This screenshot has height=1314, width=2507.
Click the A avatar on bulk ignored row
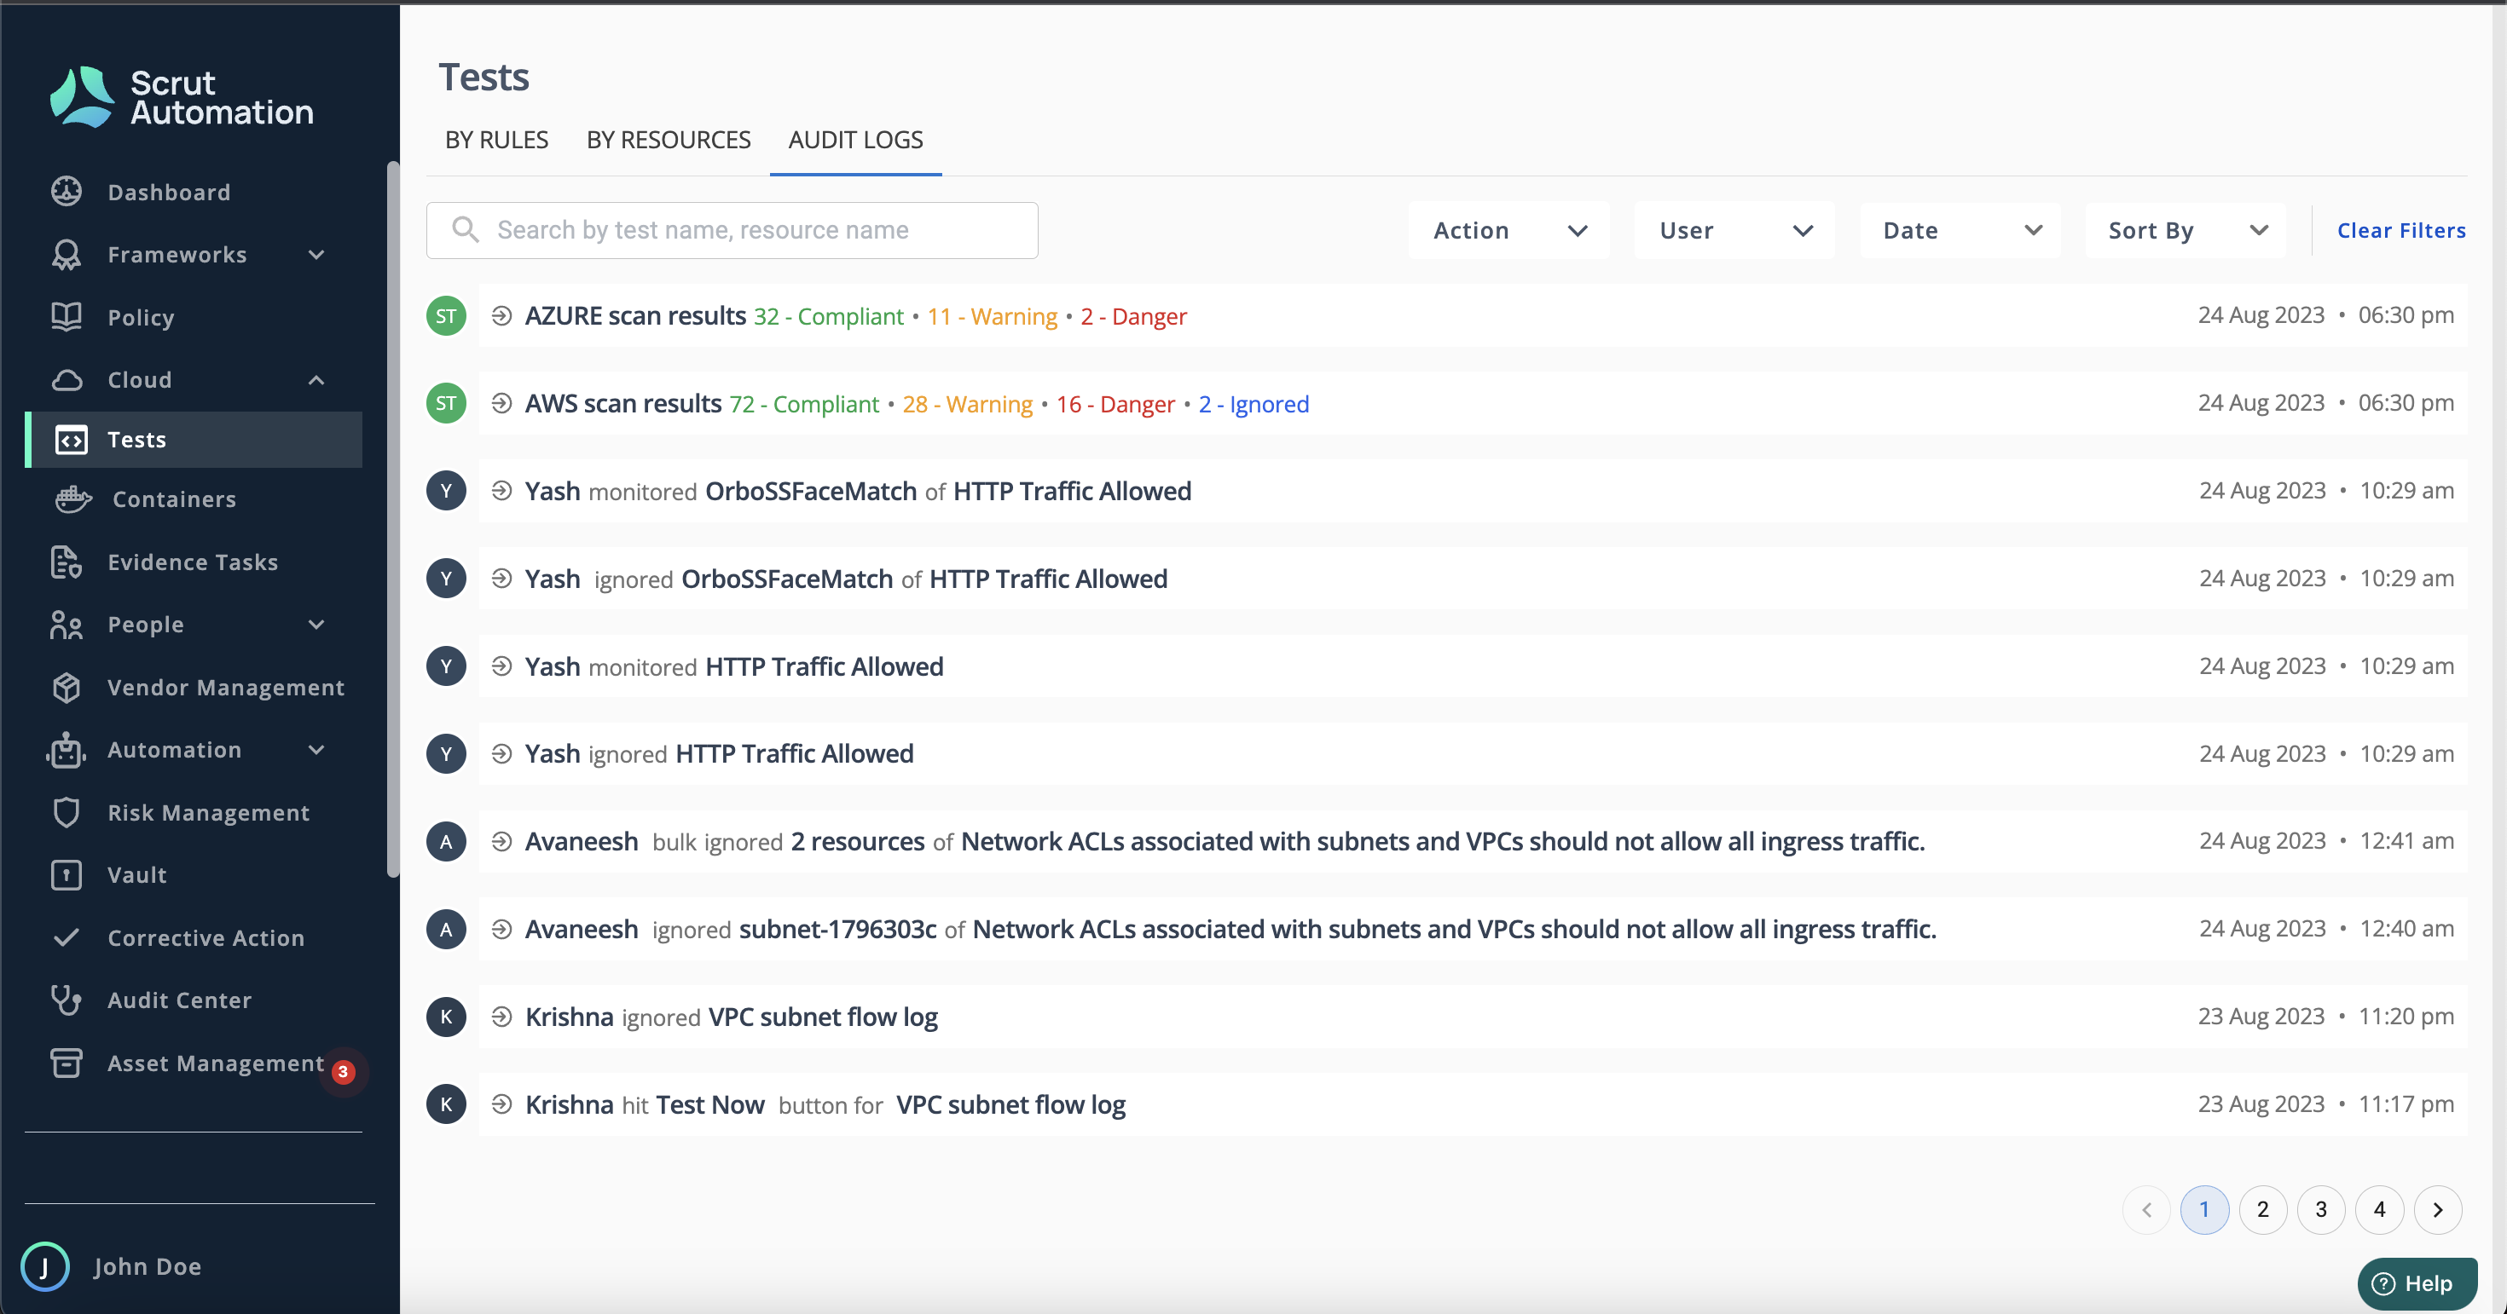tap(446, 841)
